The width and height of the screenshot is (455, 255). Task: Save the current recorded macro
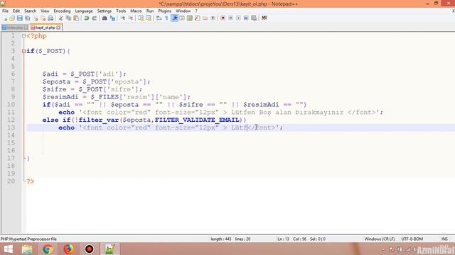click(254, 18)
